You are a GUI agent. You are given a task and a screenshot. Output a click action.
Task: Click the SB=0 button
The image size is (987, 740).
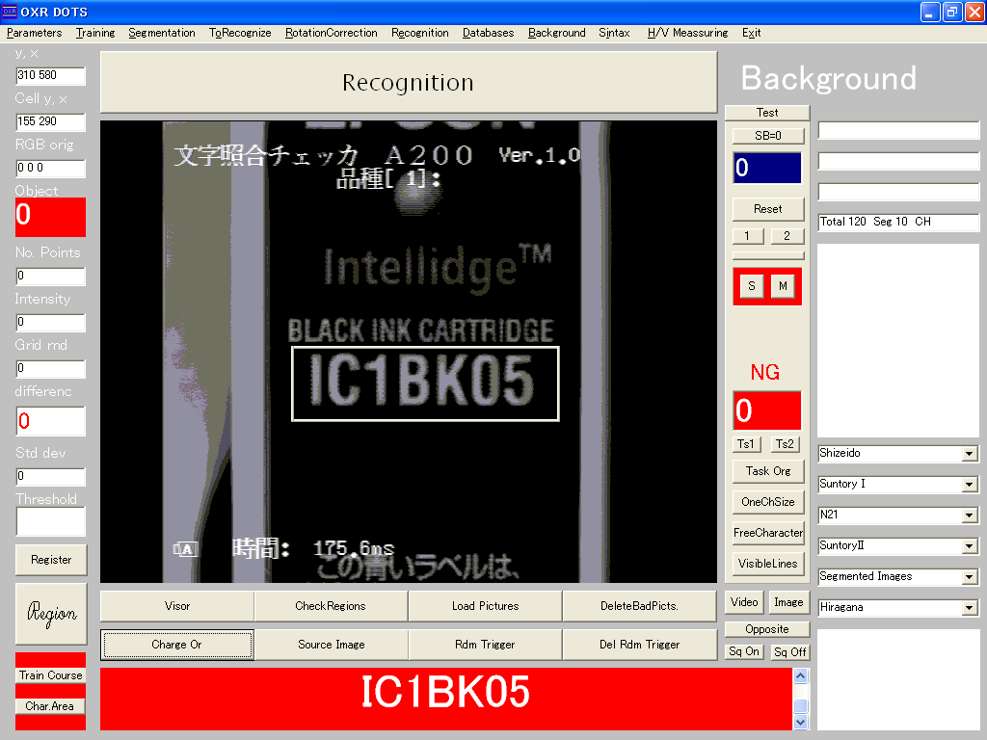(768, 135)
